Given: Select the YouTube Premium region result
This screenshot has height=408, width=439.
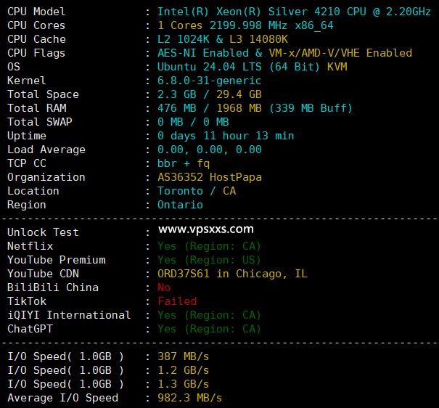Looking at the screenshot, I should tap(209, 260).
